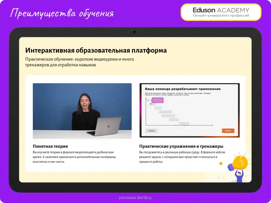The image size is (271, 203).
Task: Click the last roadmap stage block
Action: click(185, 124)
